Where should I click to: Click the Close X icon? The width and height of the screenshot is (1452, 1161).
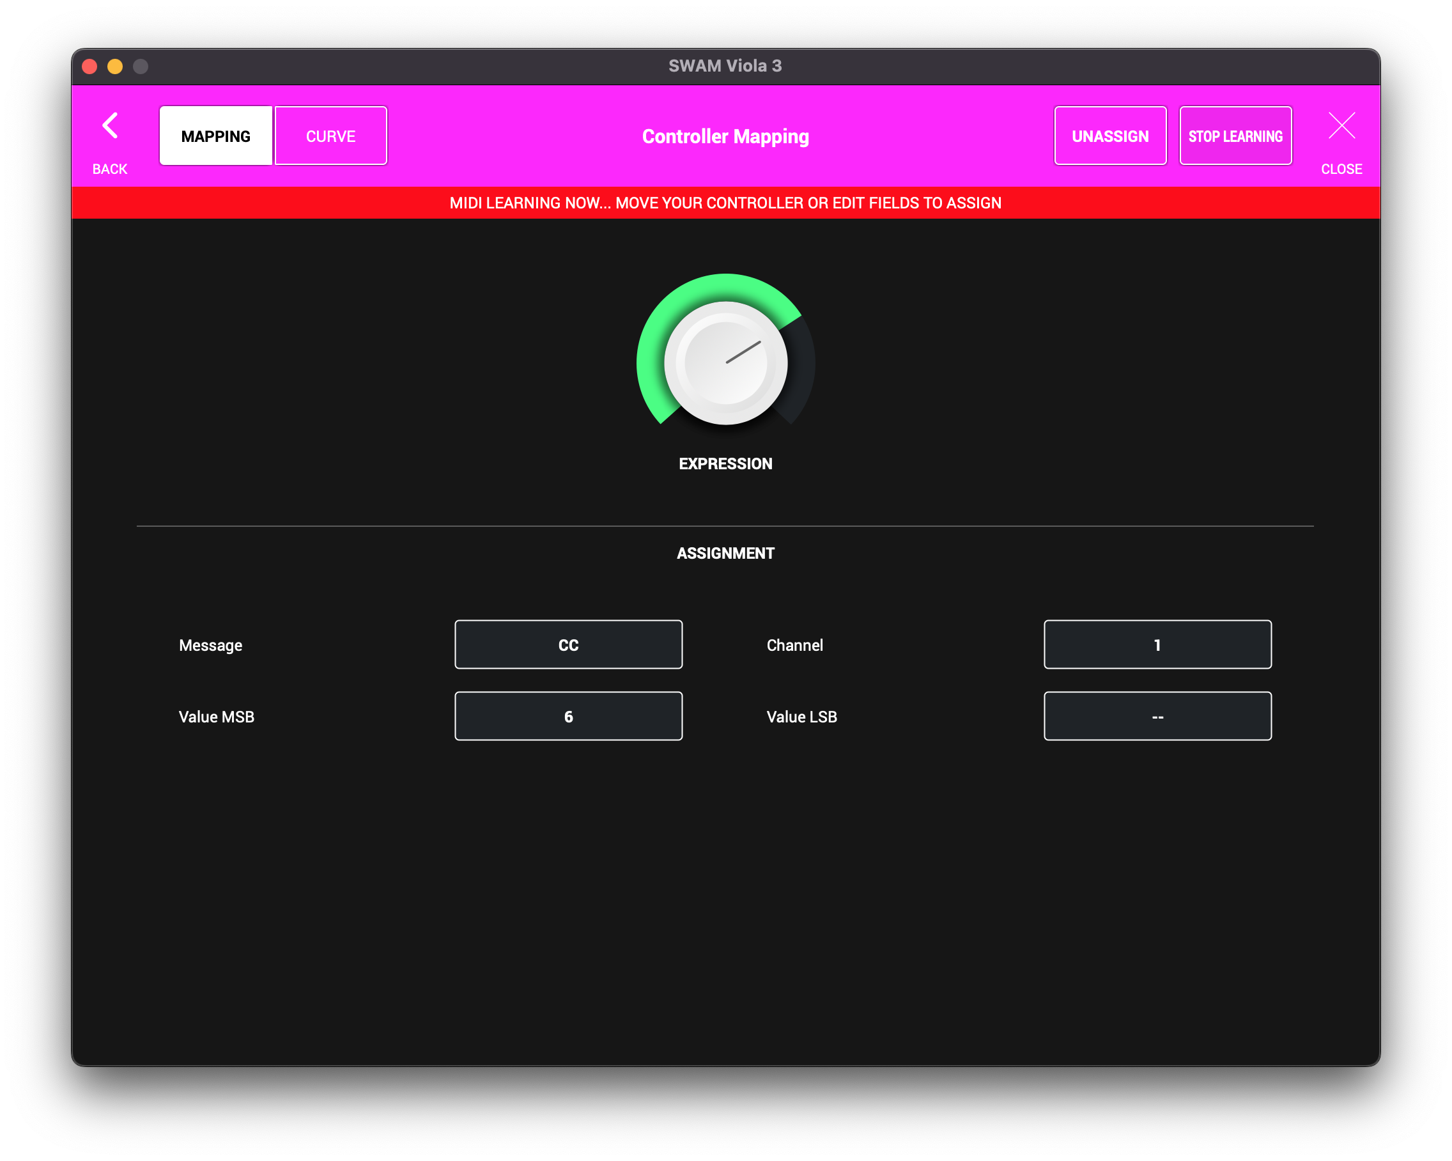pyautogui.click(x=1341, y=126)
